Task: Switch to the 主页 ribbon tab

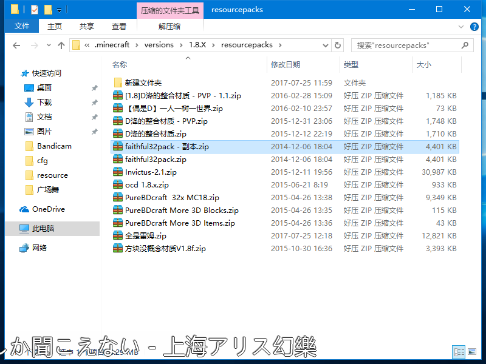Action: [x=55, y=26]
